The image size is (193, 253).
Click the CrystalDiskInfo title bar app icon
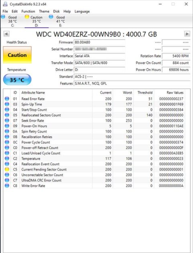pos(5,4)
